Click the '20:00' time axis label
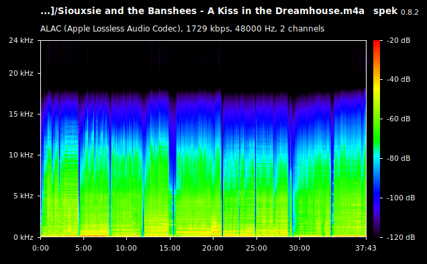Viewport: 427px width, 264px height. pyautogui.click(x=213, y=248)
